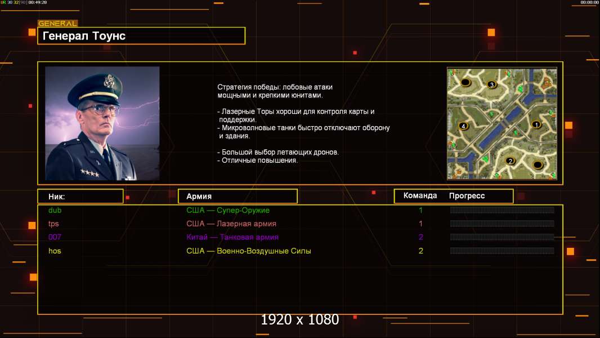
Task: Click the 'Микроволновые танки' tip line
Action: point(303,127)
